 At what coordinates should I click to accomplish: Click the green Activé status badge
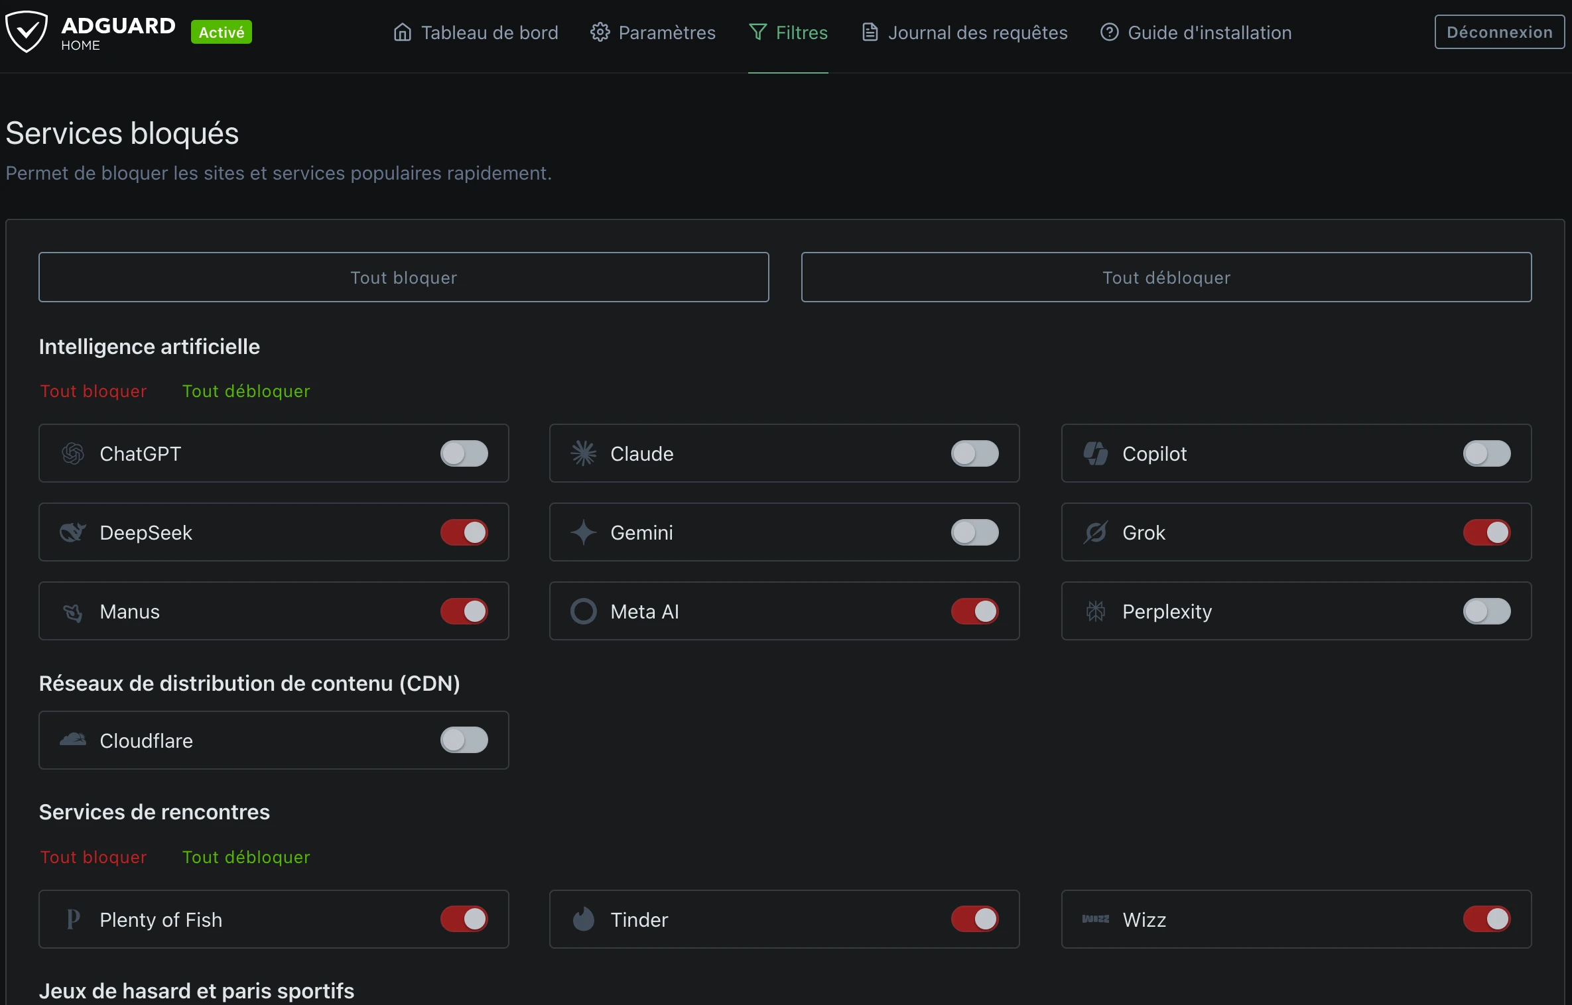pyautogui.click(x=222, y=32)
